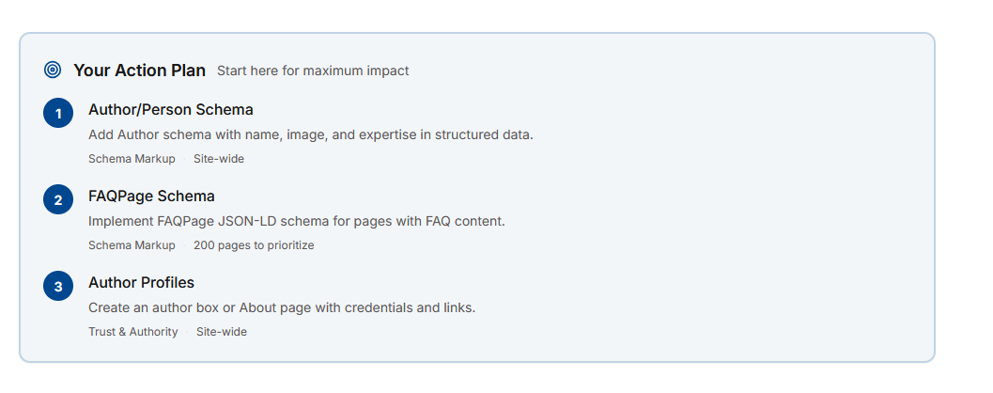The image size is (993, 393).
Task: Select the number 2 step badge
Action: point(58,200)
